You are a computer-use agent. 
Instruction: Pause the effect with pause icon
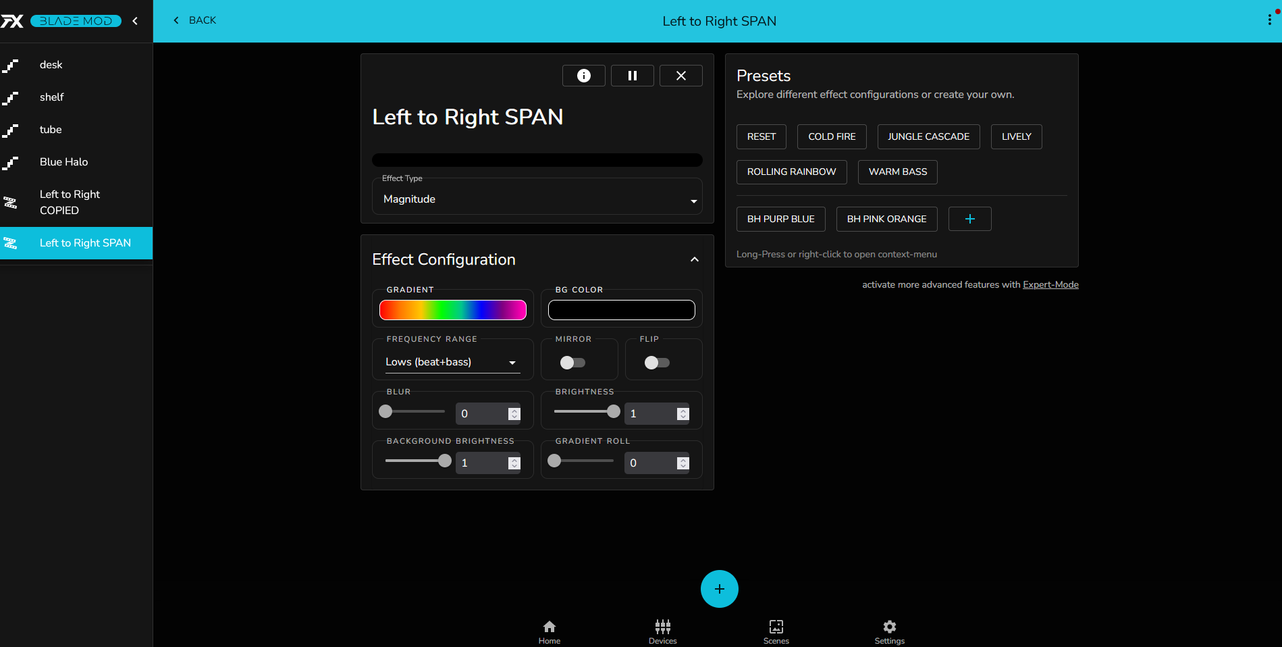pyautogui.click(x=632, y=76)
